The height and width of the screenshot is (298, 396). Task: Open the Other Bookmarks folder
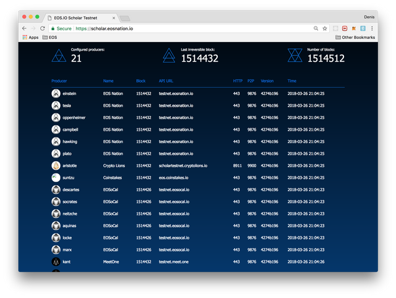tap(355, 37)
